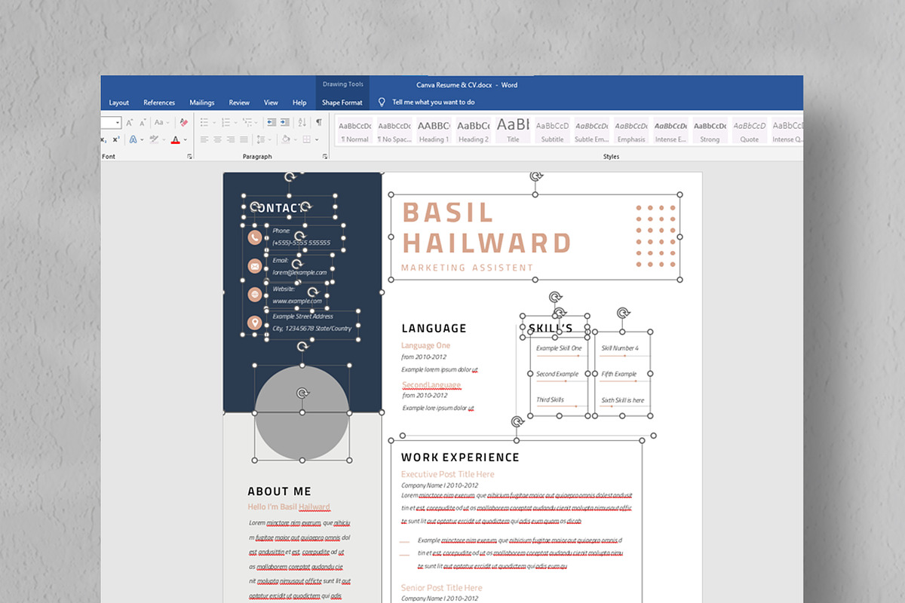Click the location pin icon in Contact
905x603 pixels.
tap(255, 323)
